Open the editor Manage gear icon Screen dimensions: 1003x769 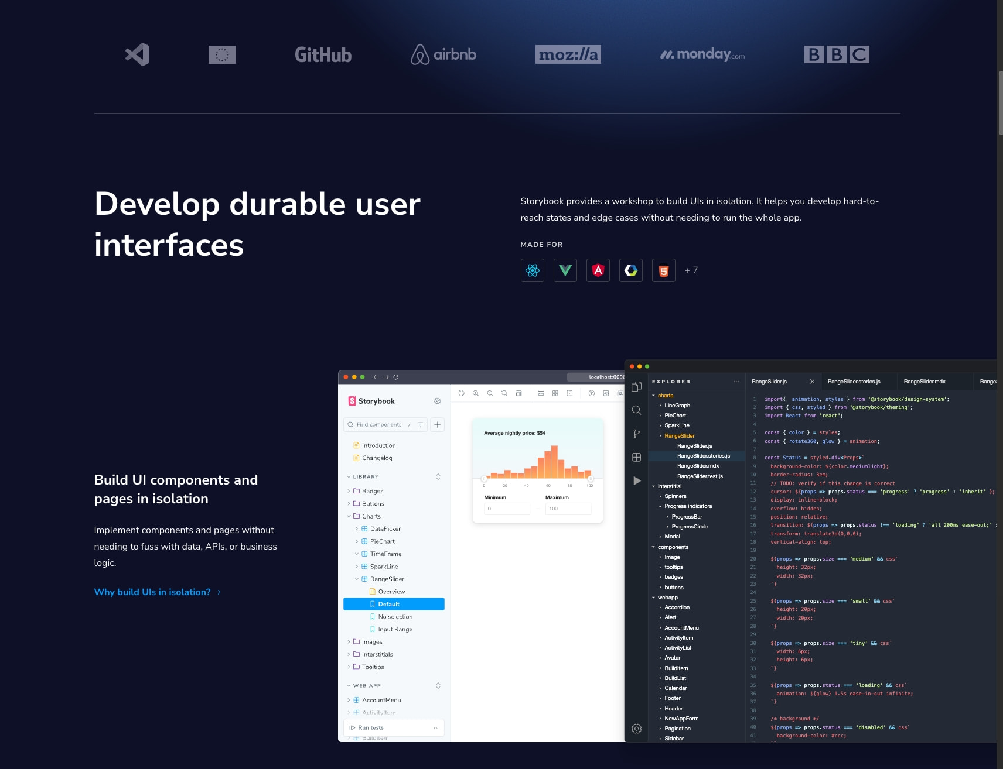637,729
